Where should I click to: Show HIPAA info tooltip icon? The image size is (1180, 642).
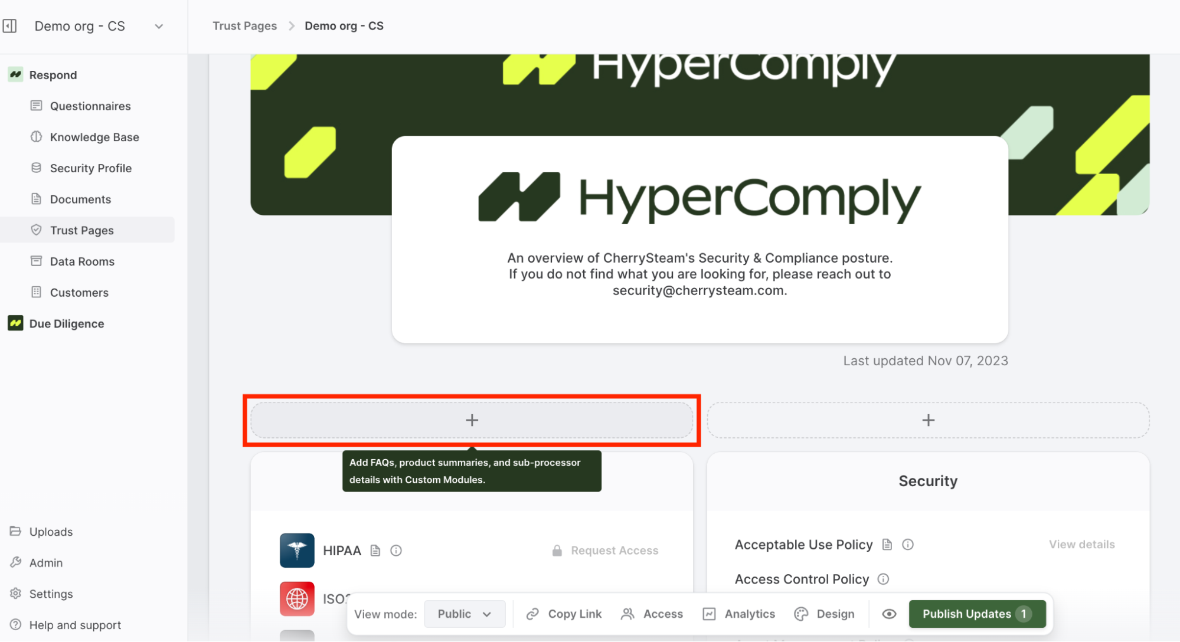(396, 551)
